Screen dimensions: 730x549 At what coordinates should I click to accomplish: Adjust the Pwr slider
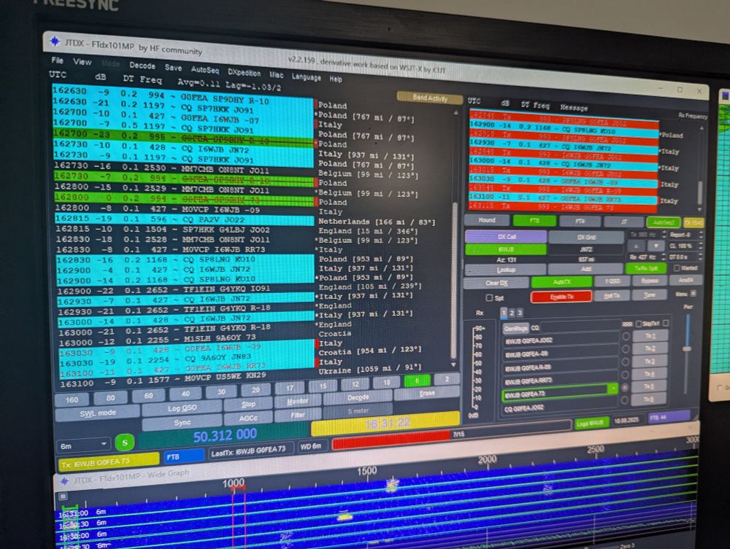click(687, 349)
